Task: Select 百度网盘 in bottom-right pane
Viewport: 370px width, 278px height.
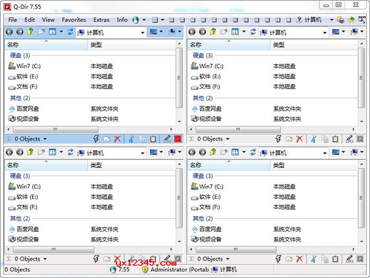Action: pos(206,229)
